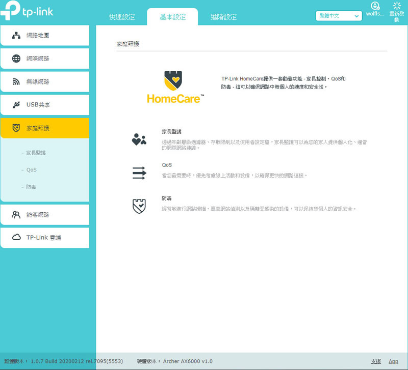Click the HomeCare shield logo

click(173, 81)
